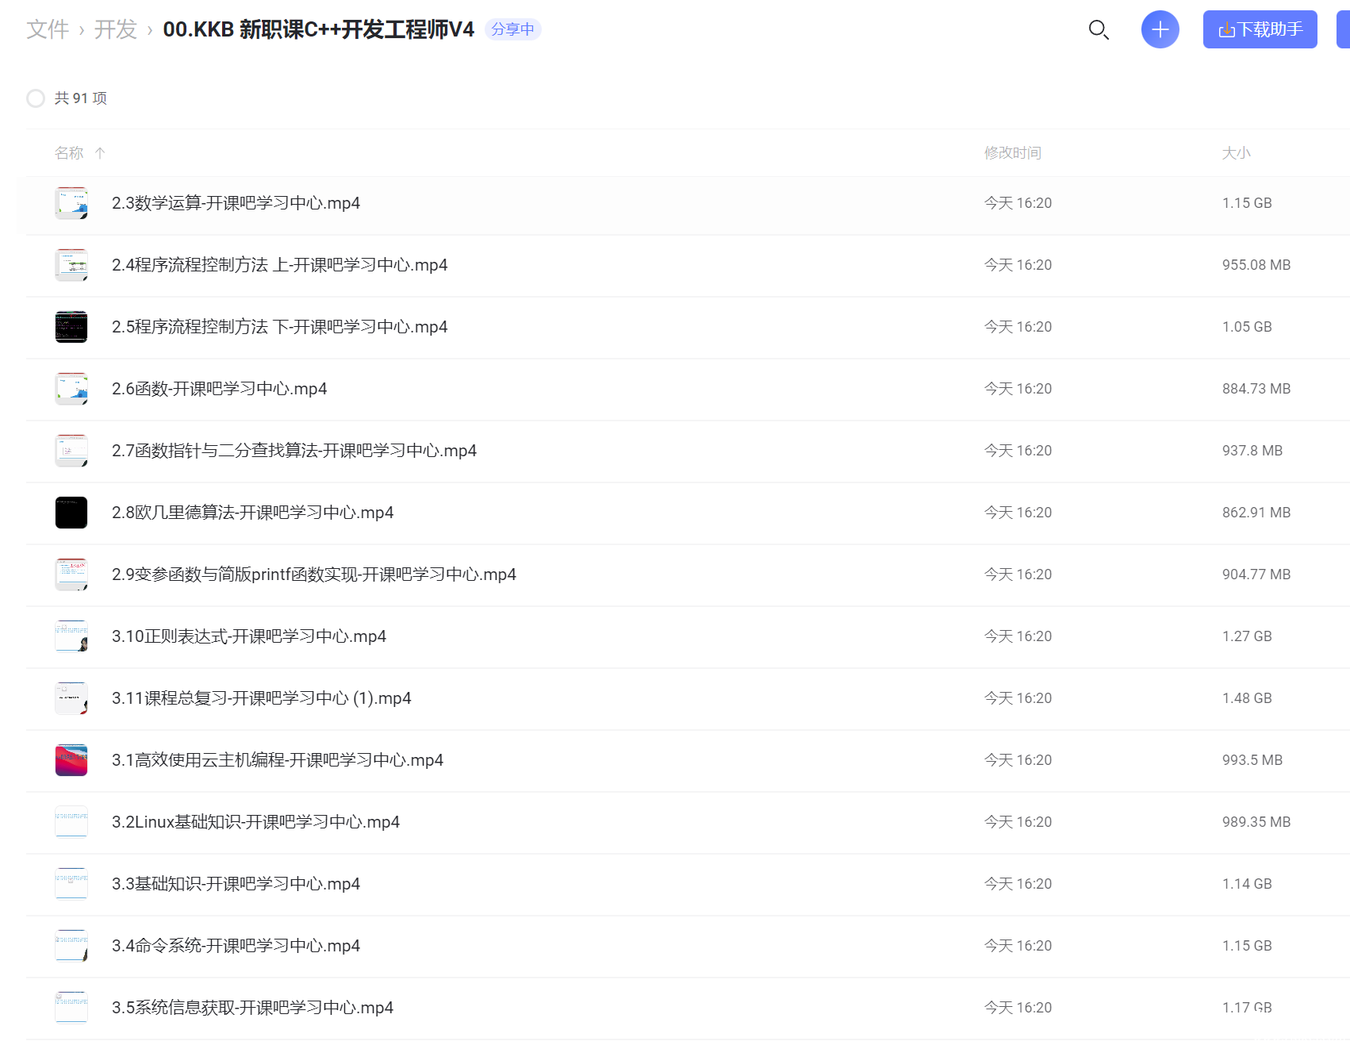
Task: Select file name 2.3数学运算-开课吧学习中心.mp4
Action: [x=236, y=203]
